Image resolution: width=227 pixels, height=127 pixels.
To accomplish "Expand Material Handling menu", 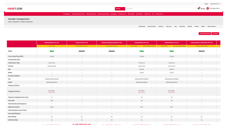I will pyautogui.click(x=91, y=14).
